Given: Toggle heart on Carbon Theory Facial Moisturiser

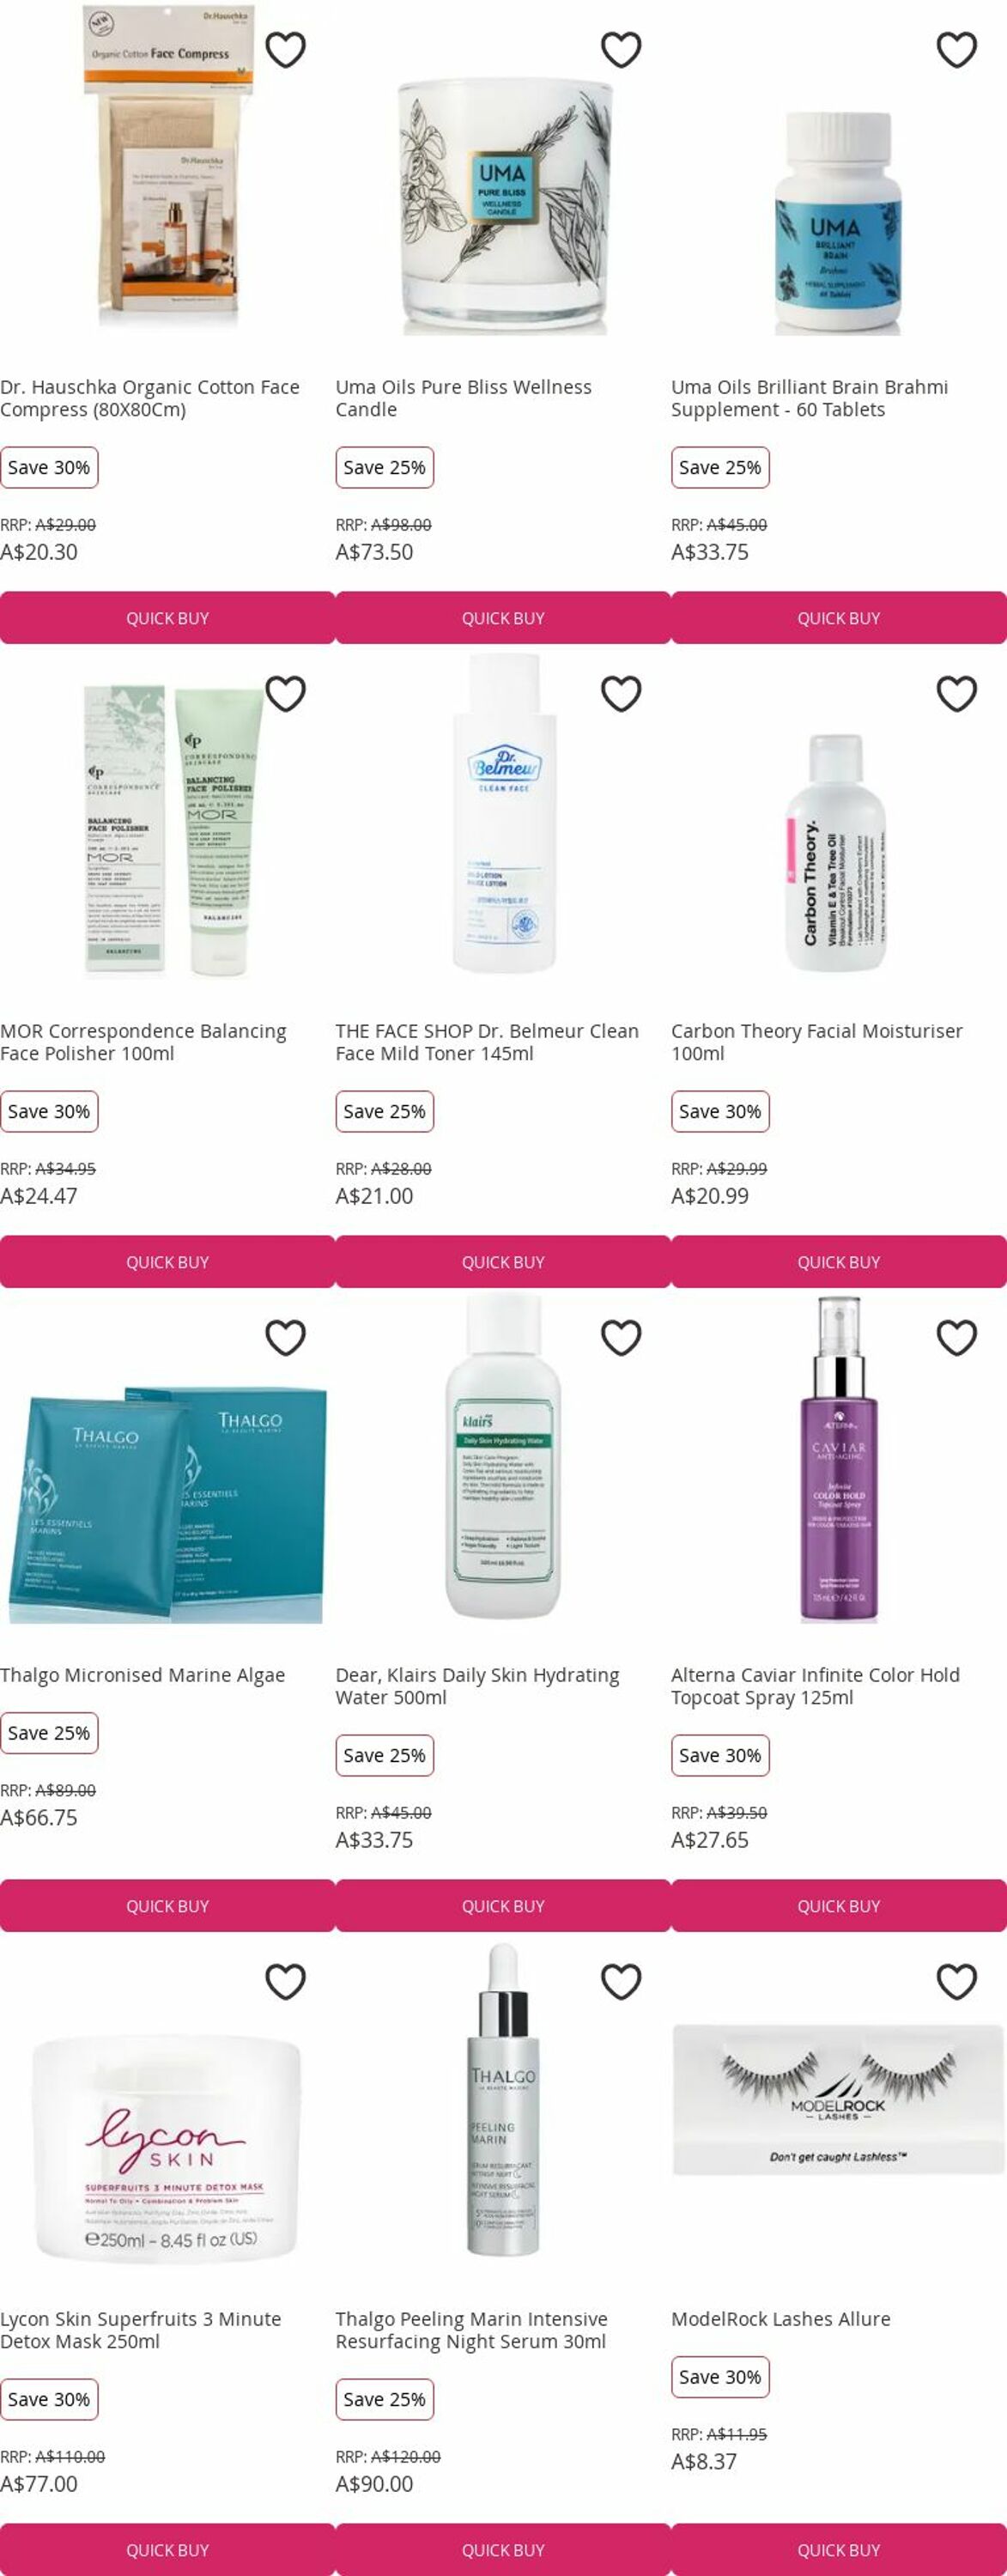Looking at the screenshot, I should 957,694.
